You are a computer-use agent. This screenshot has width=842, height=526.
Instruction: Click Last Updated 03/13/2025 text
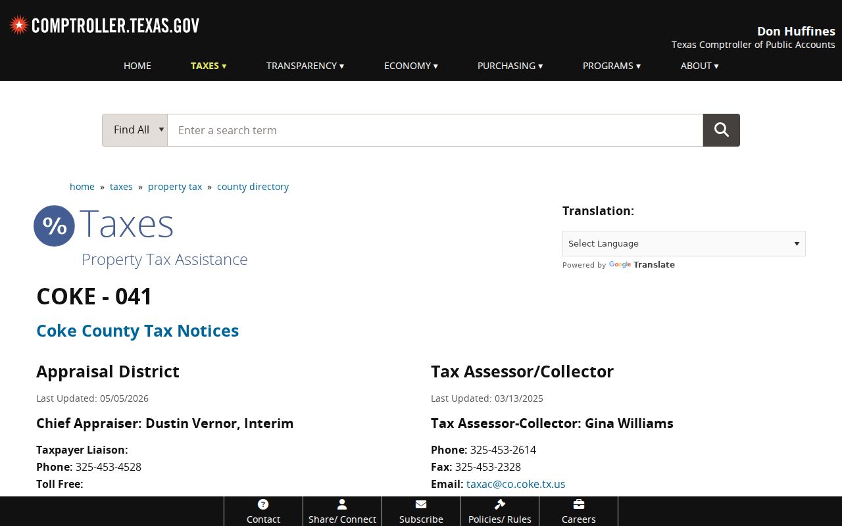tap(487, 398)
